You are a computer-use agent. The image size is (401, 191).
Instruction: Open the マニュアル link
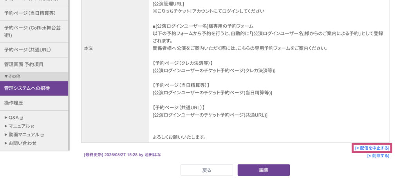coord(19,126)
